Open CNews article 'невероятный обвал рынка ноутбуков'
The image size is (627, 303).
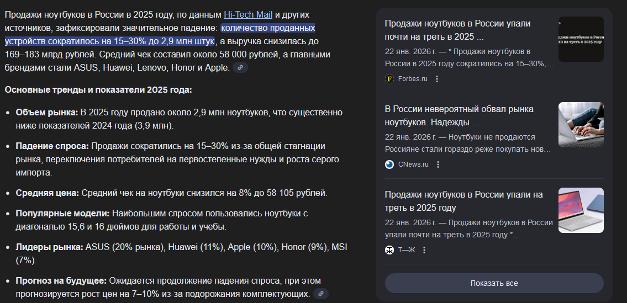pyautogui.click(x=459, y=115)
